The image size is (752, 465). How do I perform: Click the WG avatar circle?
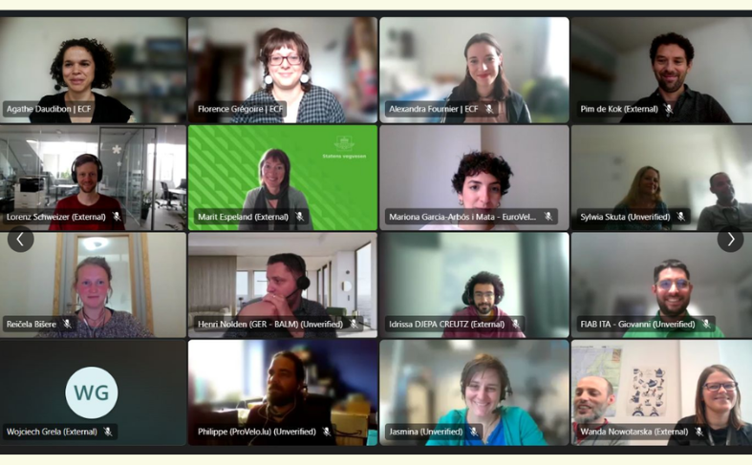pos(92,392)
